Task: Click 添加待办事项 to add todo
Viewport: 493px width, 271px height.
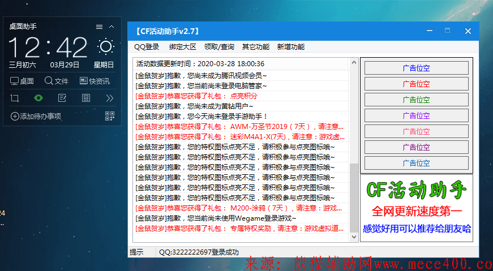Action: pos(36,116)
